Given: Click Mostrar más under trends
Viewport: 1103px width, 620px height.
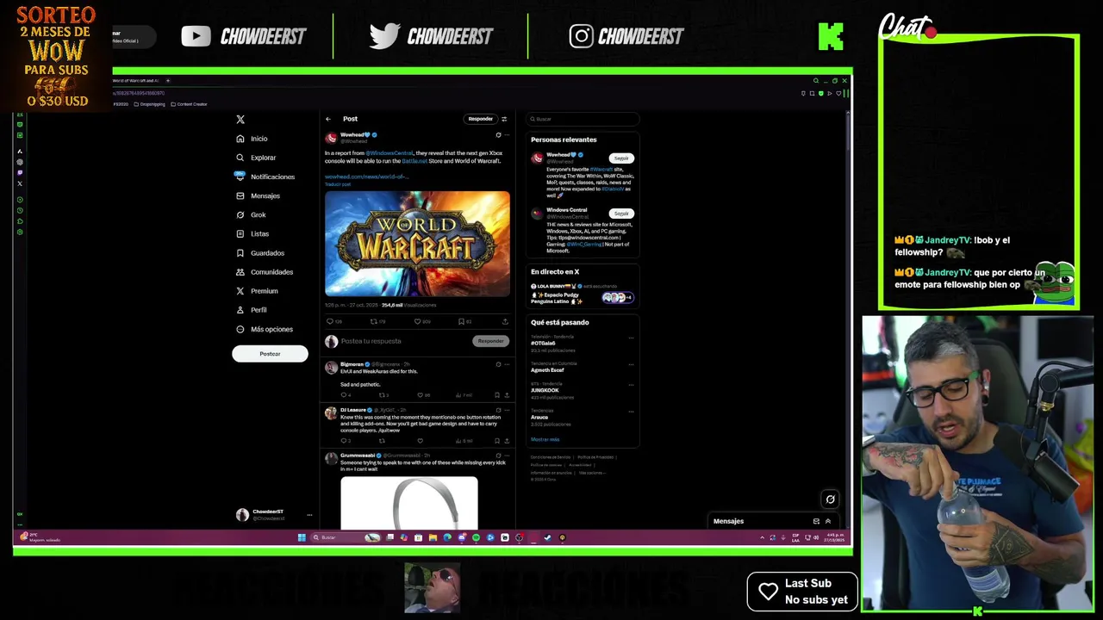Looking at the screenshot, I should coord(545,439).
